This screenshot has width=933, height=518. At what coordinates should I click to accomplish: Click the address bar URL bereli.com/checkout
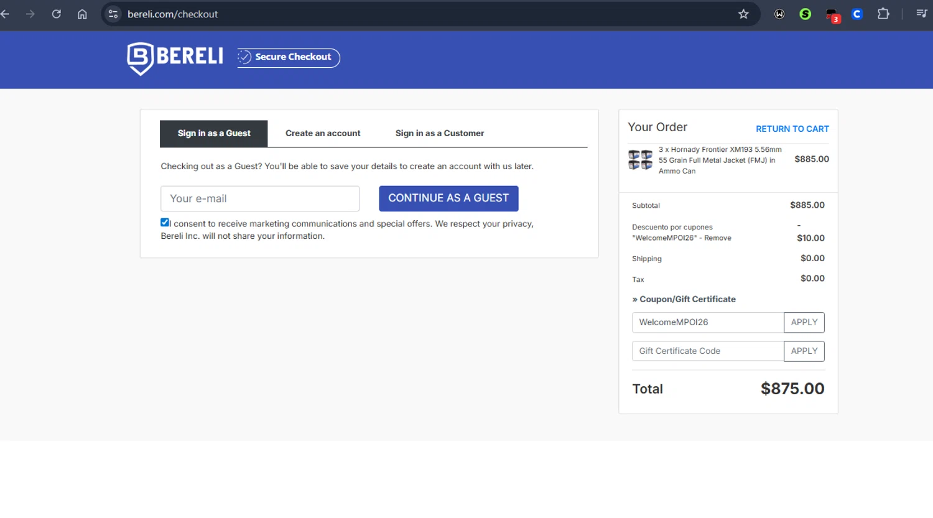pos(173,14)
